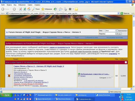Click the Go (Переход) button
The image size is (135, 101).
[125, 13]
